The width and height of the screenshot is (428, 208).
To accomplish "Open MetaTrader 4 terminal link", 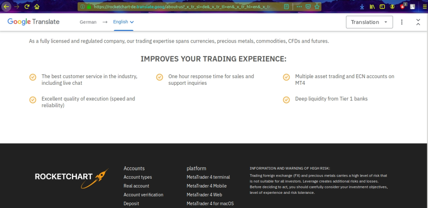I will coord(208,177).
